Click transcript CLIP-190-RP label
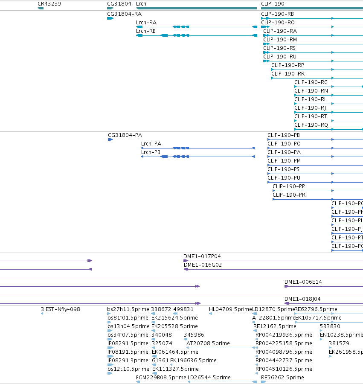This screenshot has width=363, height=384. pyautogui.click(x=287, y=65)
